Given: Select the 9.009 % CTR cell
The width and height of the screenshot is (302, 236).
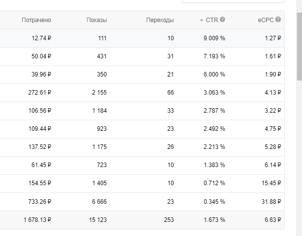Looking at the screenshot, I should [214, 38].
